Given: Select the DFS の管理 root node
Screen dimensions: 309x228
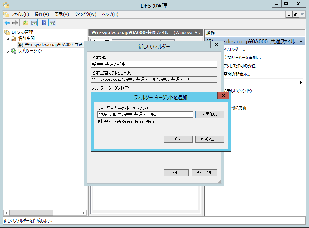Looking at the screenshot, I should click(22, 32).
